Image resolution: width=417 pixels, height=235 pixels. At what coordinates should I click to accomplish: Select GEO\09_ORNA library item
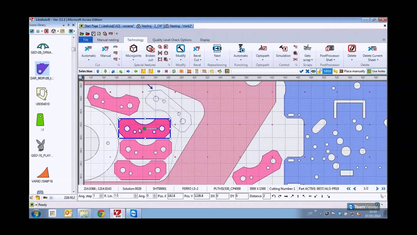[x=42, y=48]
